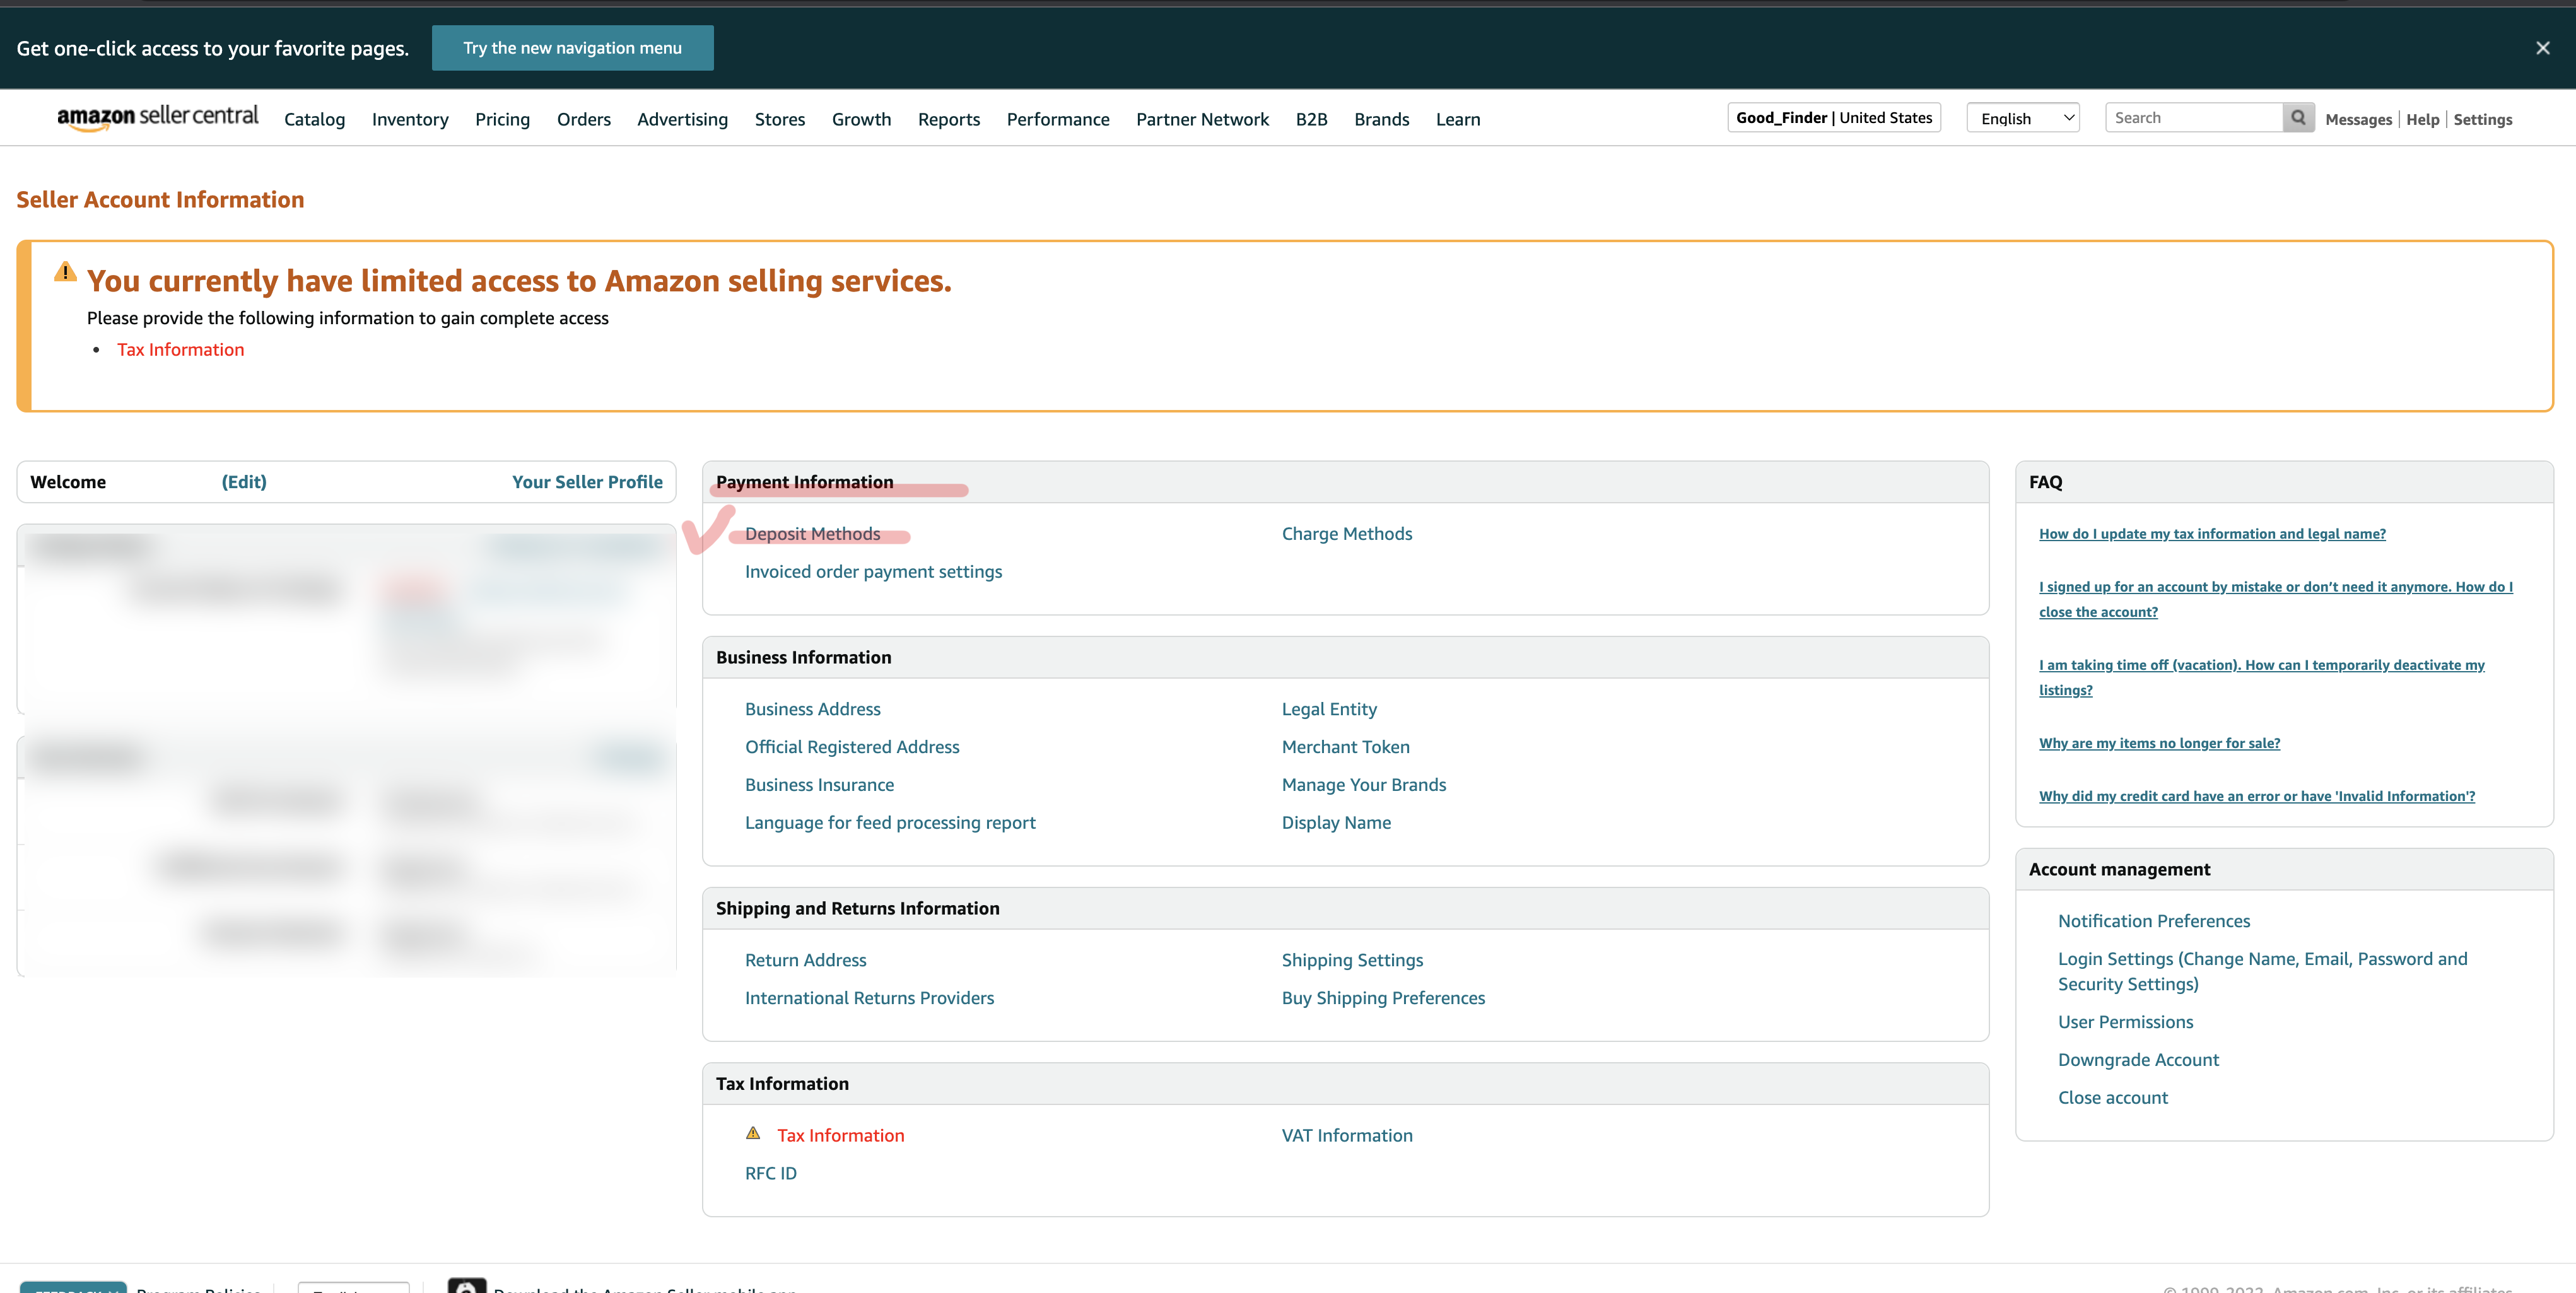Open Login Settings link
Image resolution: width=2576 pixels, height=1293 pixels.
coord(2262,971)
